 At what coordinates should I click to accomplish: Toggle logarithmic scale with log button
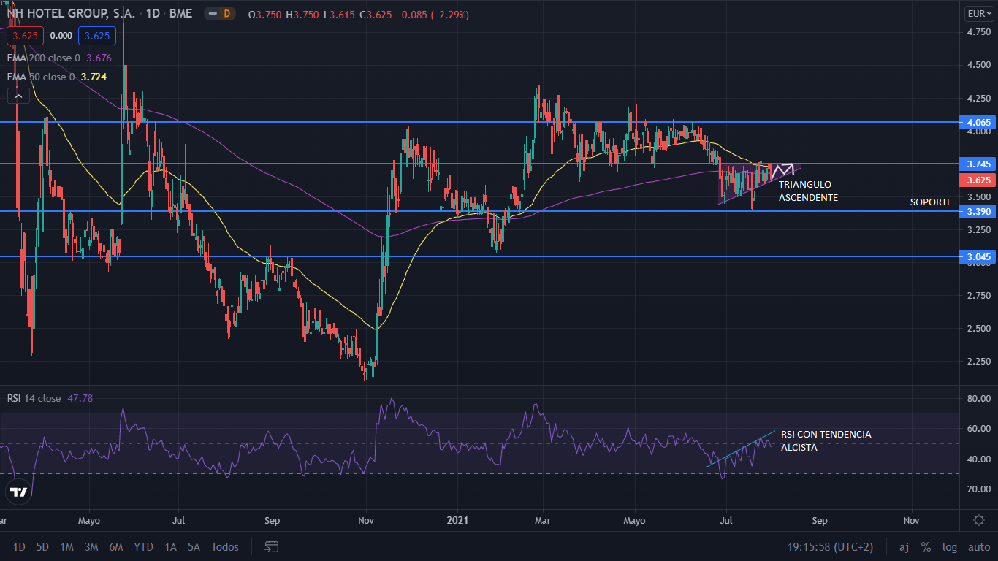point(949,546)
